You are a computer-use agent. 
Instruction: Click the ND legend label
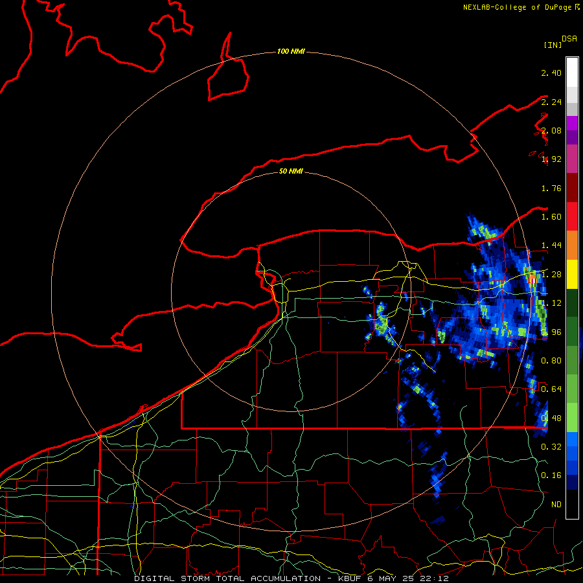tap(556, 505)
